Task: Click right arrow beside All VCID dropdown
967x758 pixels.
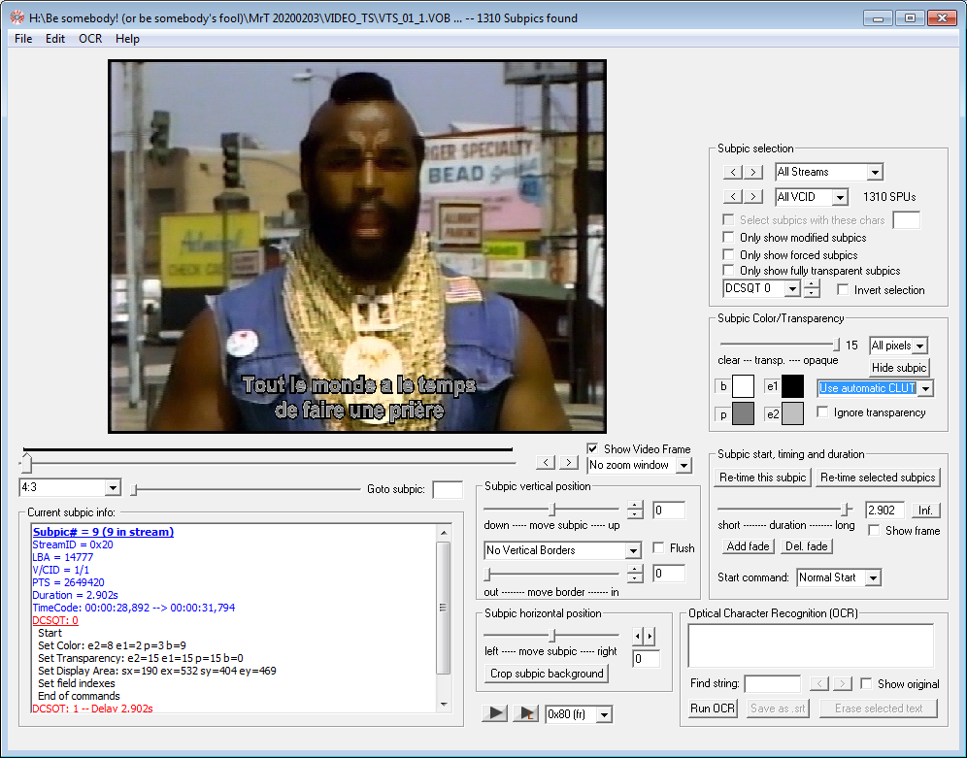Action: pyautogui.click(x=753, y=197)
